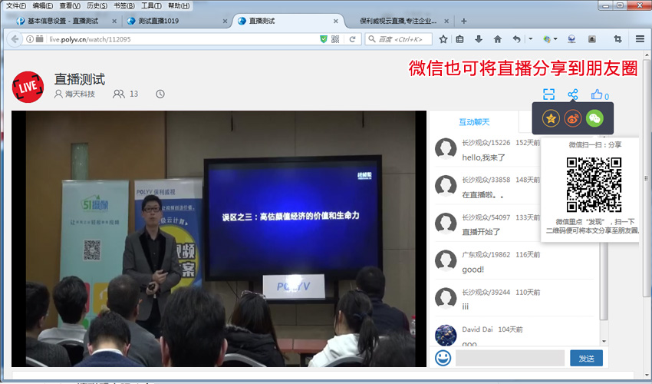The width and height of the screenshot is (652, 384).
Task: Click the chat message 'good!'
Action: click(473, 270)
